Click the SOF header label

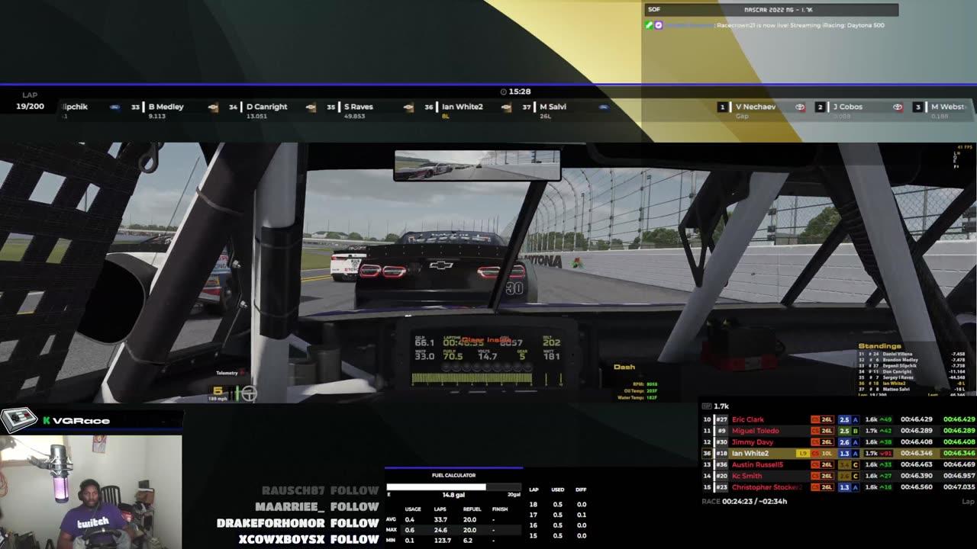(654, 9)
